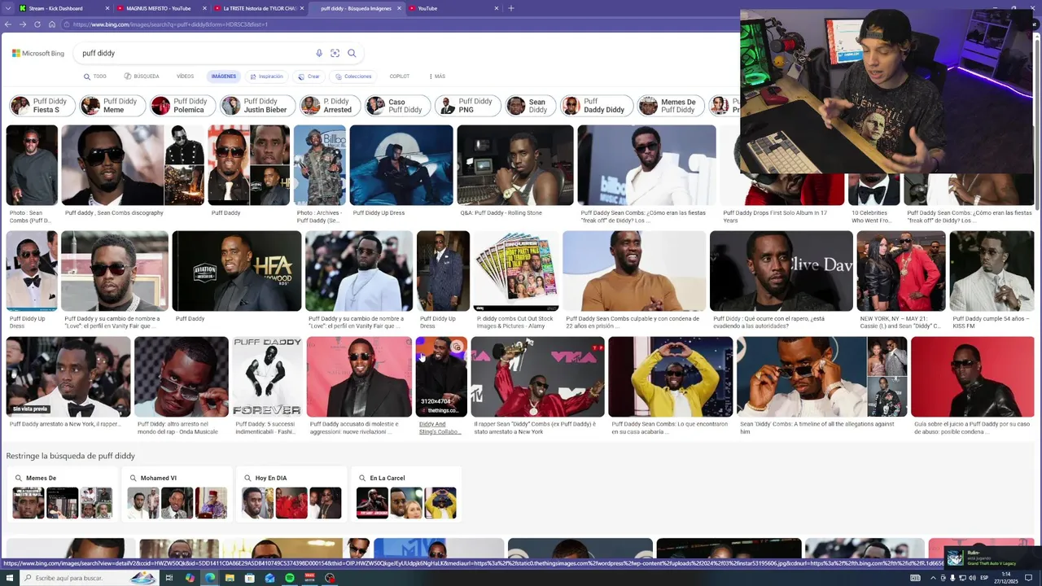The height and width of the screenshot is (586, 1042).
Task: Click the Crear button
Action: pyautogui.click(x=309, y=77)
